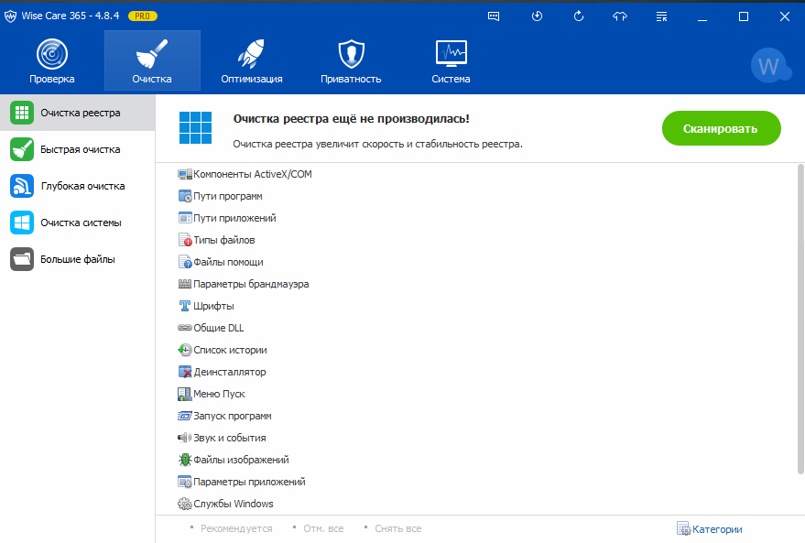Click the Типы файлов icon
The height and width of the screenshot is (543, 805).
point(185,240)
